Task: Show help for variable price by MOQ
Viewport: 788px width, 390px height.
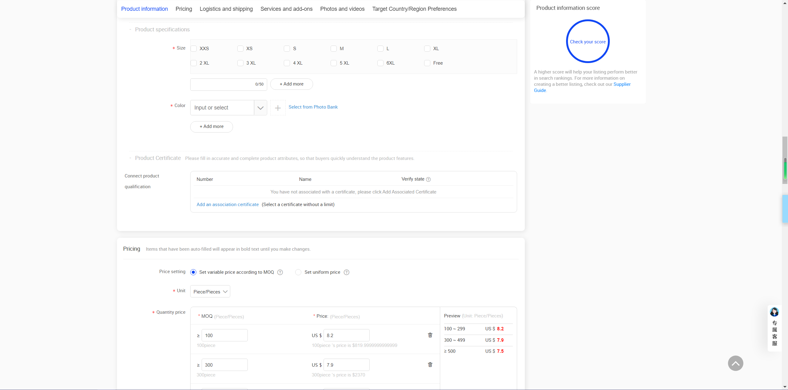Action: pyautogui.click(x=280, y=272)
